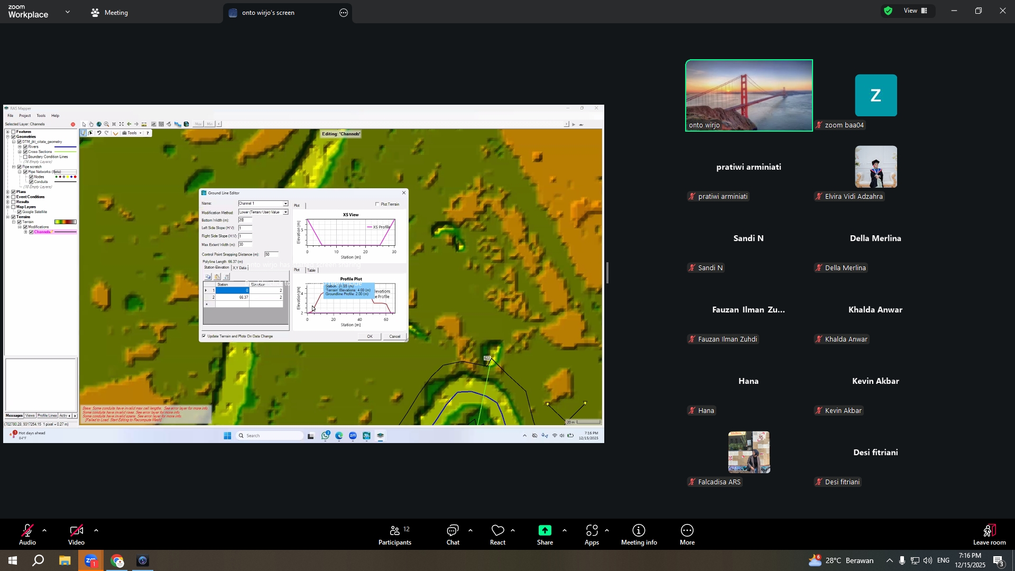The image size is (1015, 571).
Task: Click the Undo icon in editing toolbar
Action: tap(99, 133)
